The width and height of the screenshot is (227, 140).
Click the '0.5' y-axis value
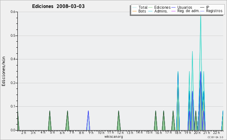pyautogui.click(x=13, y=36)
